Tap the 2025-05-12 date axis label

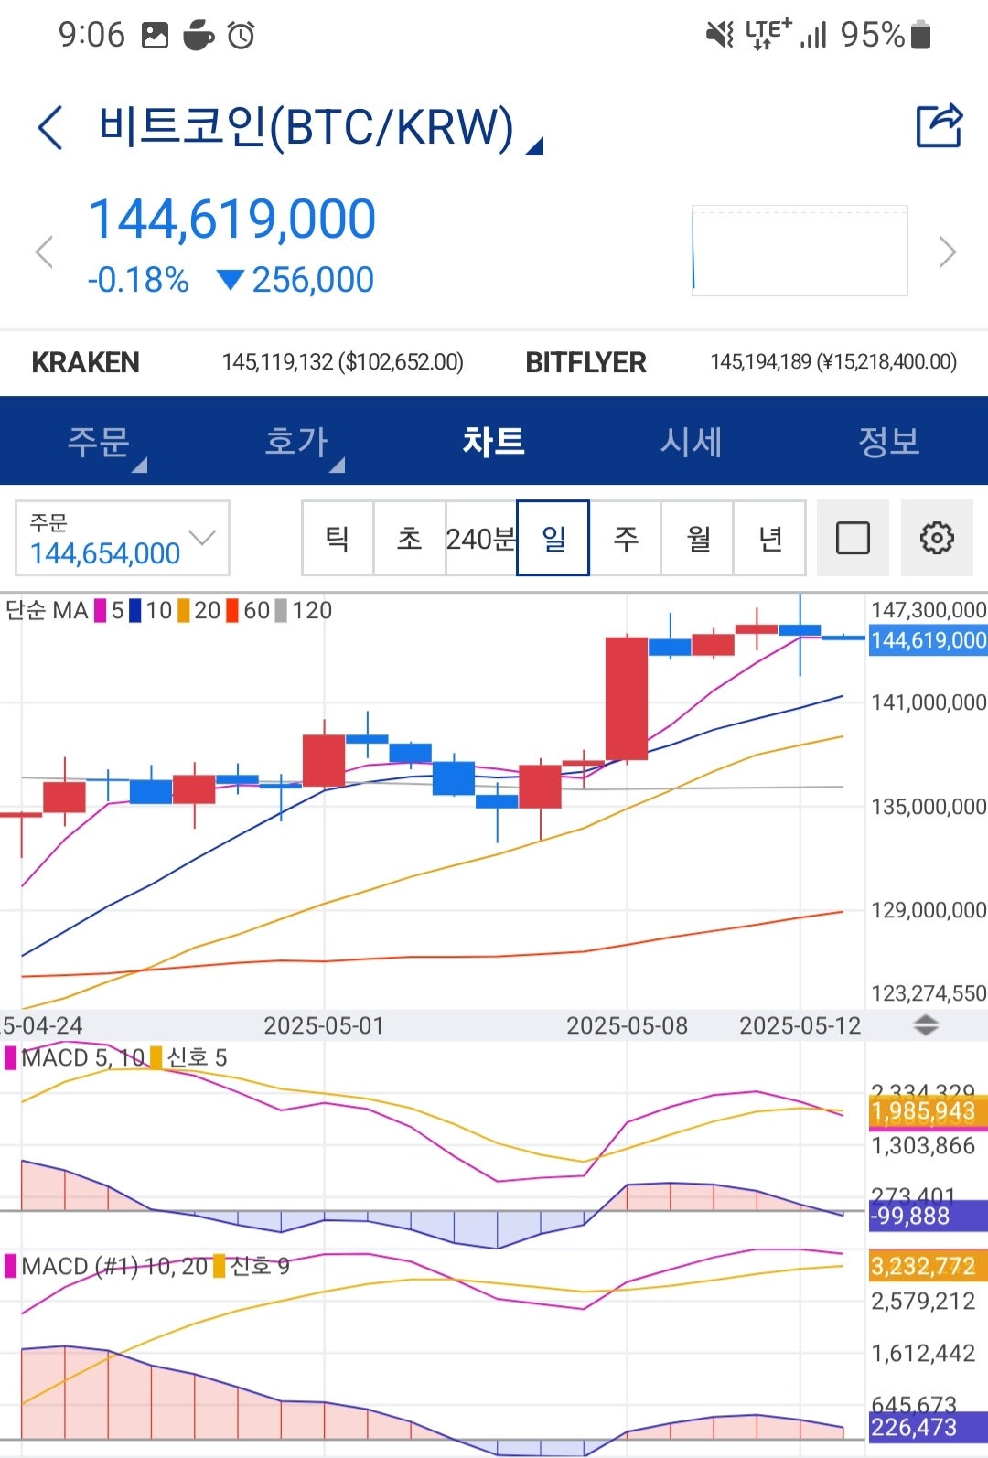coord(800,1025)
